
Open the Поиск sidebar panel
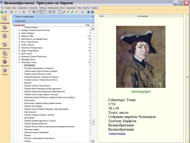(5, 54)
